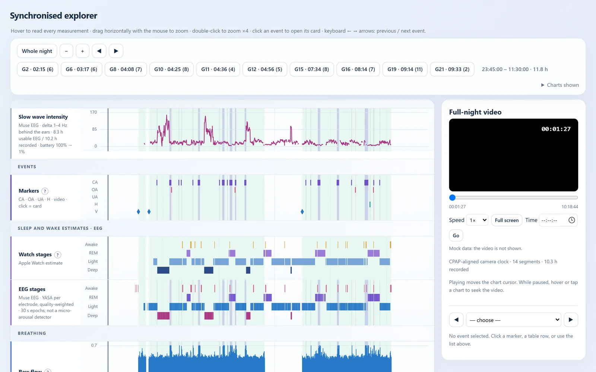596x372 pixels.
Task: Jump to group G2 · 02:15 (6)
Action: (x=38, y=69)
